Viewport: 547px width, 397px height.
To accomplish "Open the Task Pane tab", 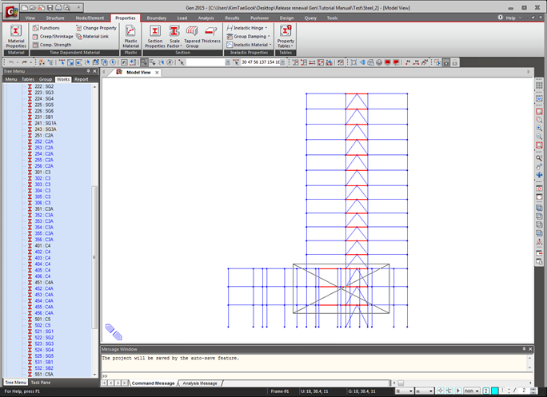I will tap(40, 383).
